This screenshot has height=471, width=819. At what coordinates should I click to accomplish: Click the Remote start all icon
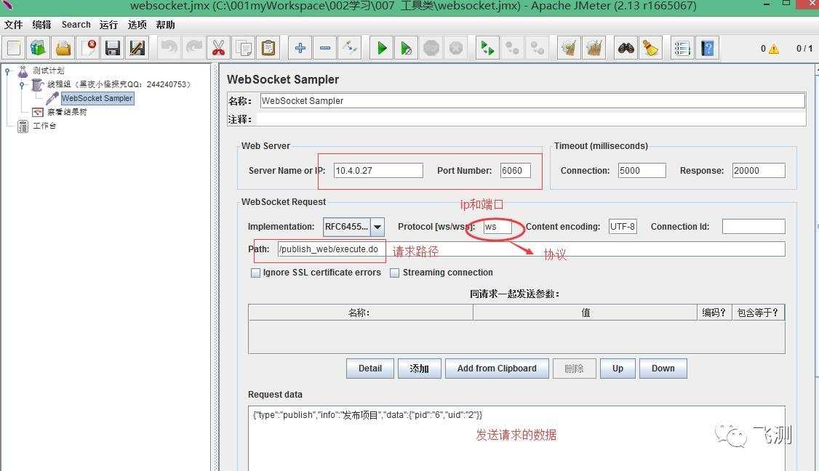(x=487, y=49)
